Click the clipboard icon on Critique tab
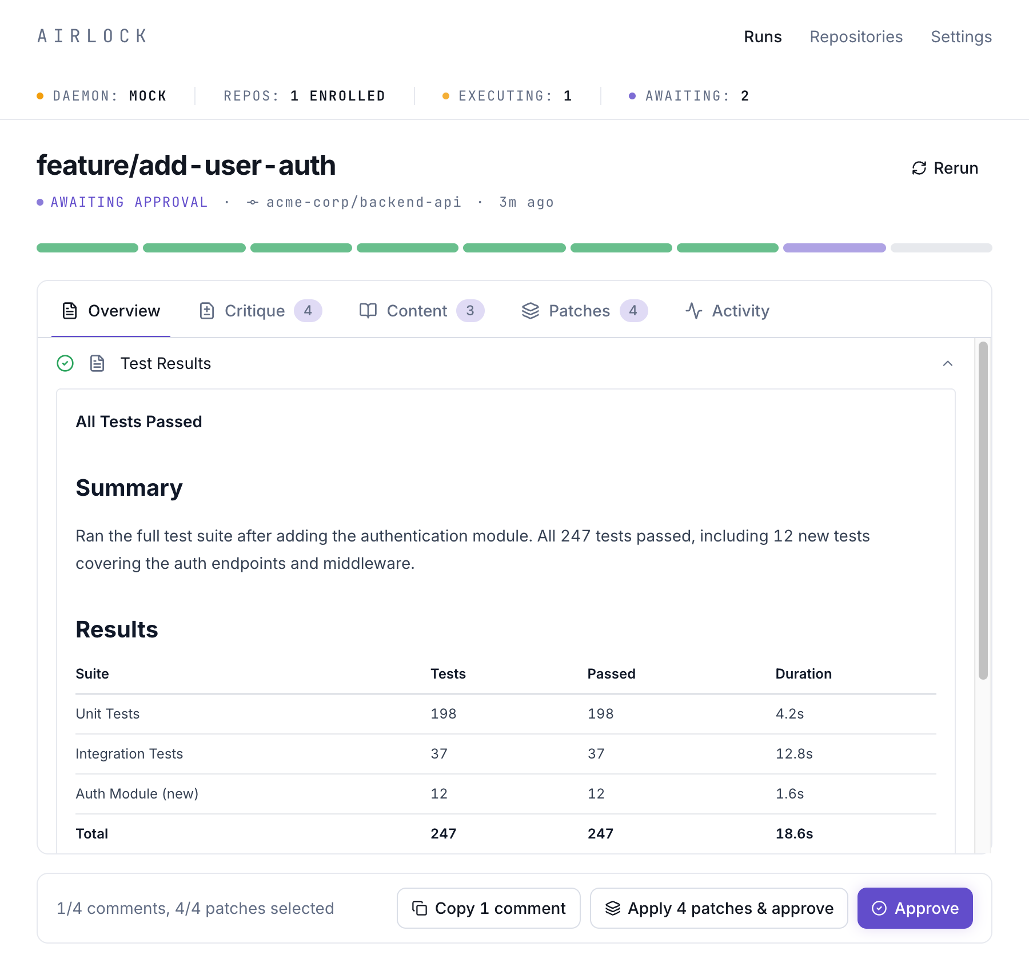The height and width of the screenshot is (971, 1029). (x=208, y=311)
